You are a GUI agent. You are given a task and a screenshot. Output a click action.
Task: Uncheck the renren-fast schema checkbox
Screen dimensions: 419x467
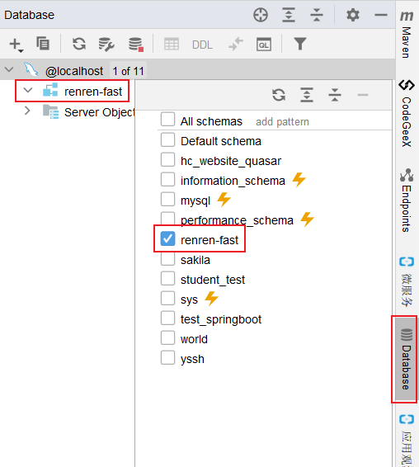coord(167,238)
